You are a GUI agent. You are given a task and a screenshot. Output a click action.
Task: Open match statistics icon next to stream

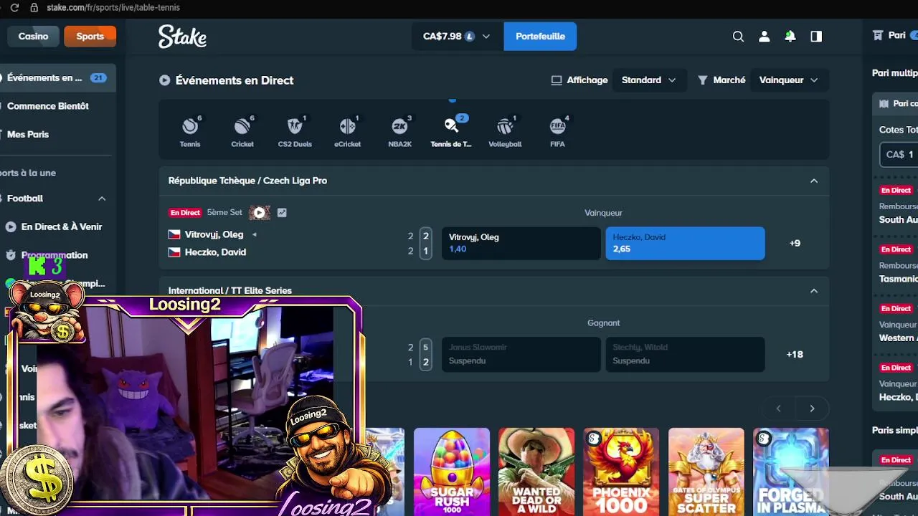pyautogui.click(x=282, y=213)
